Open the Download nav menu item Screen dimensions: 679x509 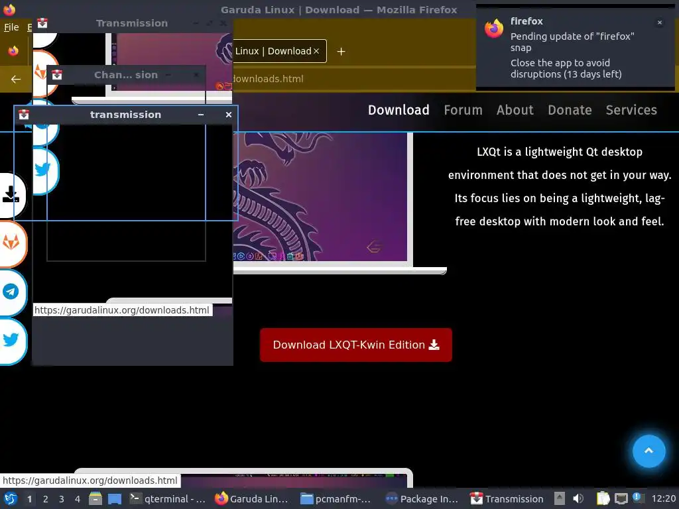pyautogui.click(x=399, y=110)
